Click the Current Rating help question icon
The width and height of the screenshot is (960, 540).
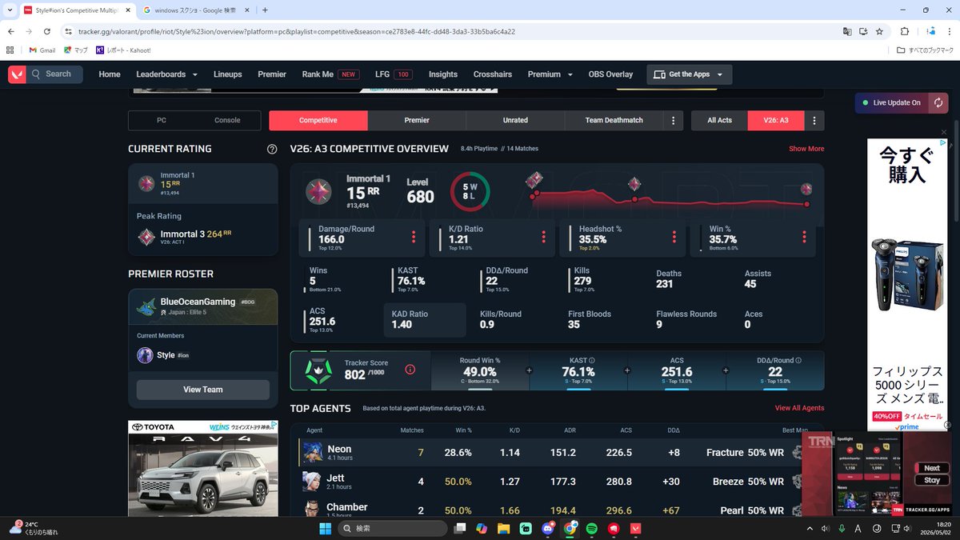[x=272, y=149]
